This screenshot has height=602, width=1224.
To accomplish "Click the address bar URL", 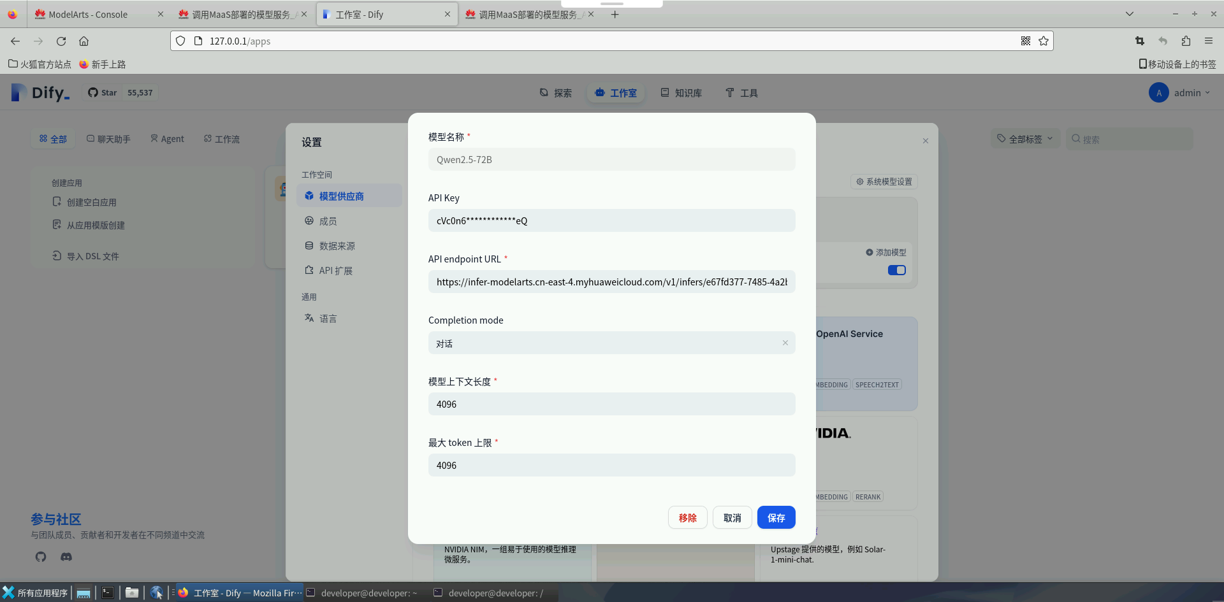I will click(x=240, y=41).
